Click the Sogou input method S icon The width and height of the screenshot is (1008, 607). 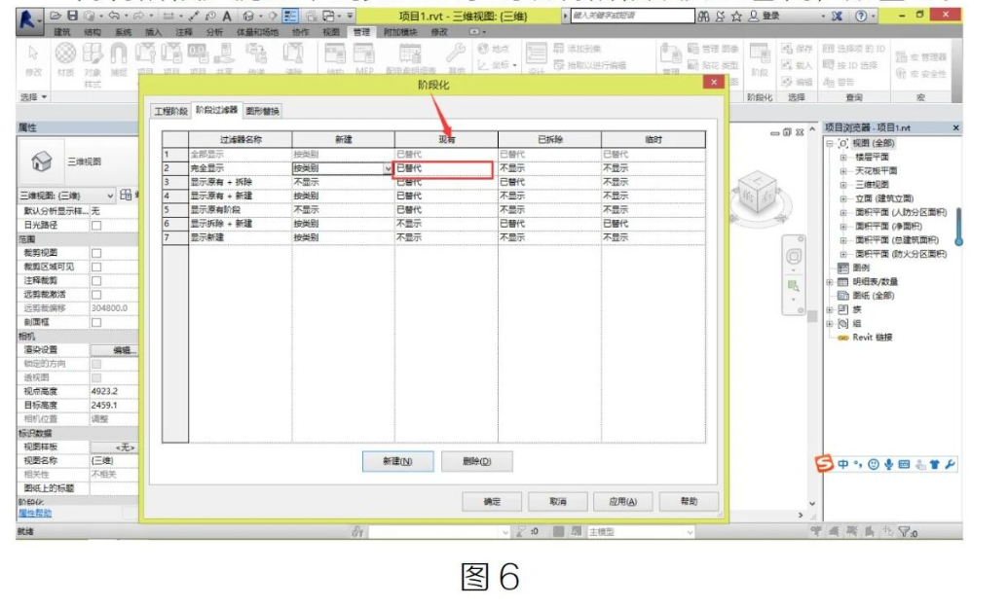pyautogui.click(x=824, y=463)
